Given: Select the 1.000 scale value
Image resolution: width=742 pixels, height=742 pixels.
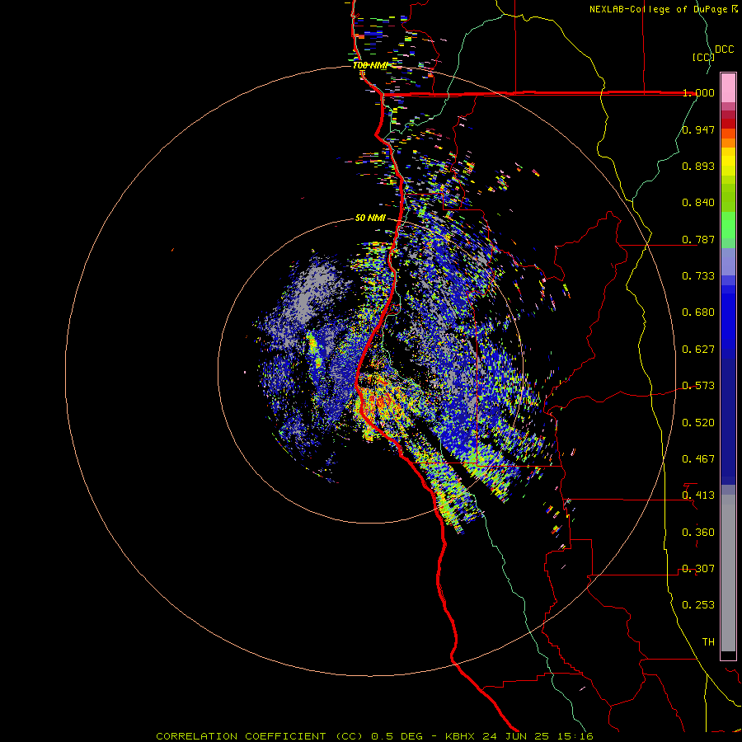Looking at the screenshot, I should [698, 92].
